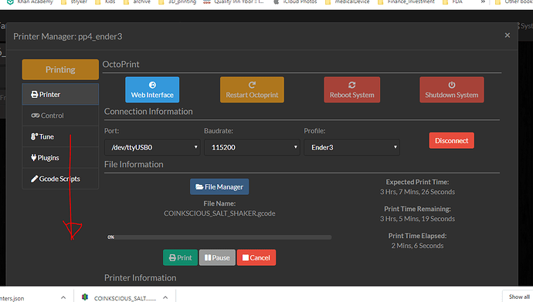Open the FDA bookmarks folder
533x302 pixels.
453,2
